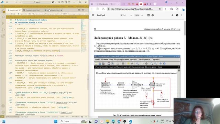The image size is (220, 124).
Task: Open Source Control view in activity bar
Action: 3,23
